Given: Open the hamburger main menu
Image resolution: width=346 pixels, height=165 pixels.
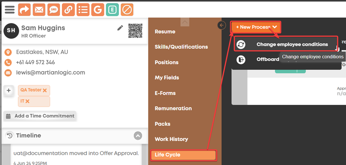Looking at the screenshot, I should click(x=10, y=10).
